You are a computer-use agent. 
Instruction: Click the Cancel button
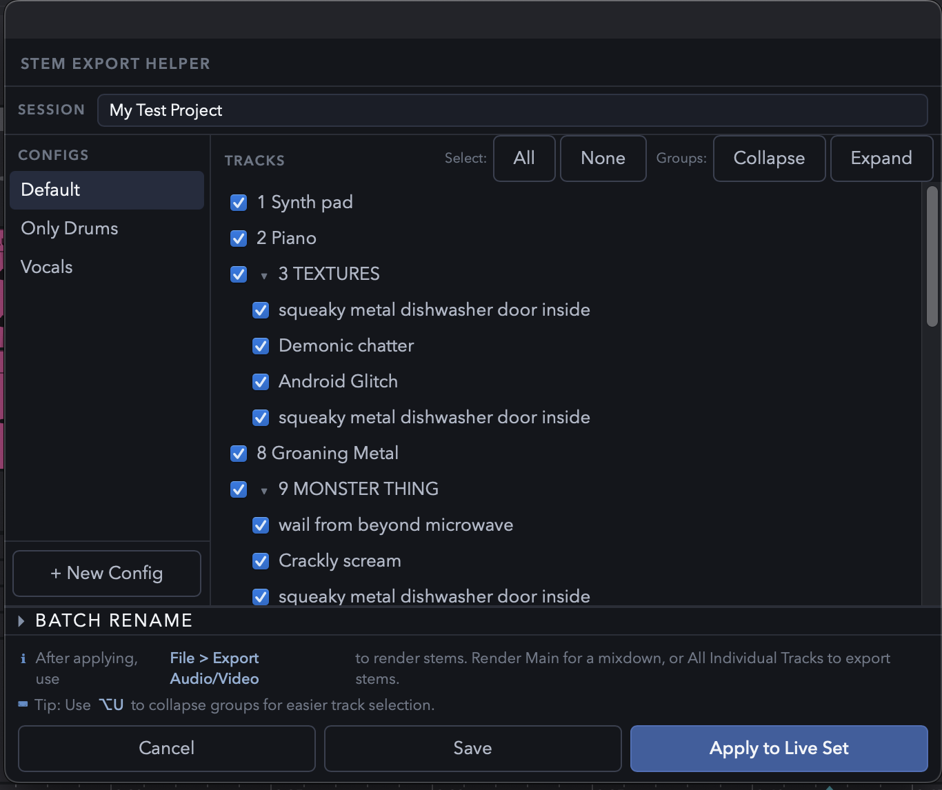click(167, 749)
